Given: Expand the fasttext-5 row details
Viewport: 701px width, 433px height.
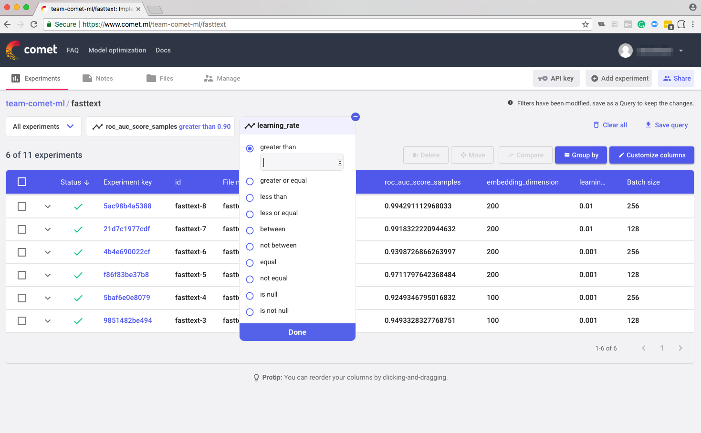Looking at the screenshot, I should tap(48, 275).
